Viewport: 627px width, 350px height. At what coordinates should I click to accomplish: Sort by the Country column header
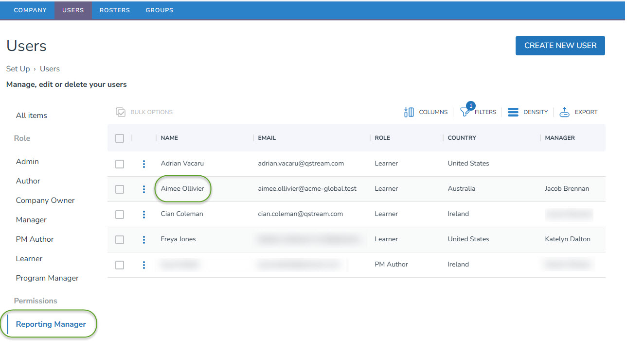(462, 138)
